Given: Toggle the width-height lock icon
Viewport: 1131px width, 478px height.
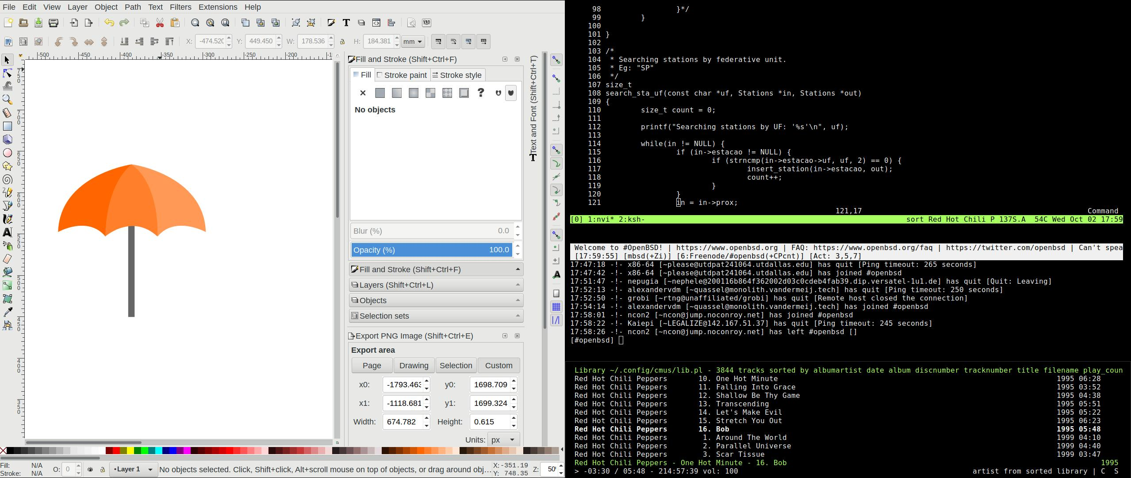Looking at the screenshot, I should [342, 42].
